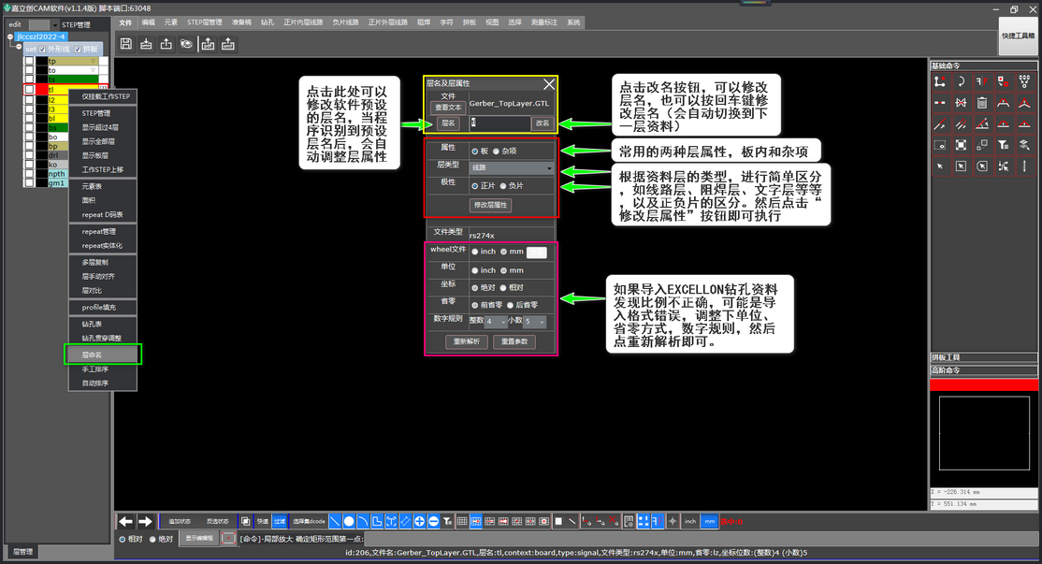Toggle the 外形线 checkbox

pyautogui.click(x=42, y=50)
